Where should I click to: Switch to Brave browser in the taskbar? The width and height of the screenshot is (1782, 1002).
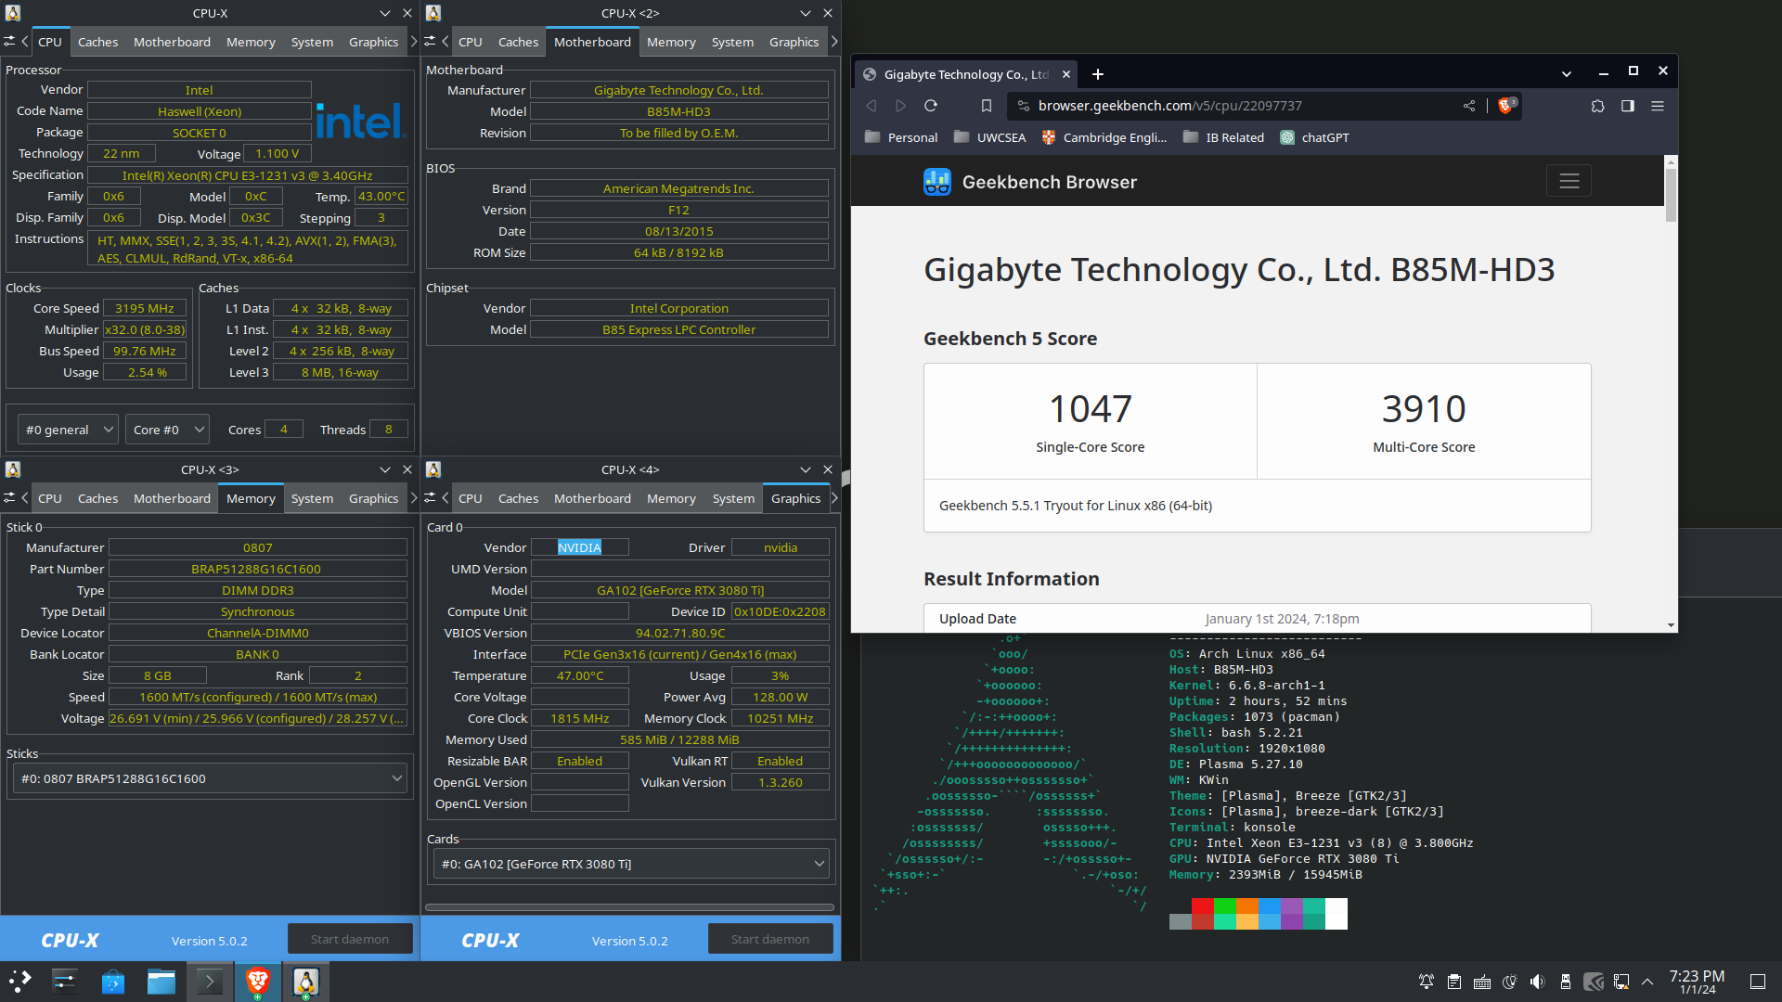[x=258, y=982]
